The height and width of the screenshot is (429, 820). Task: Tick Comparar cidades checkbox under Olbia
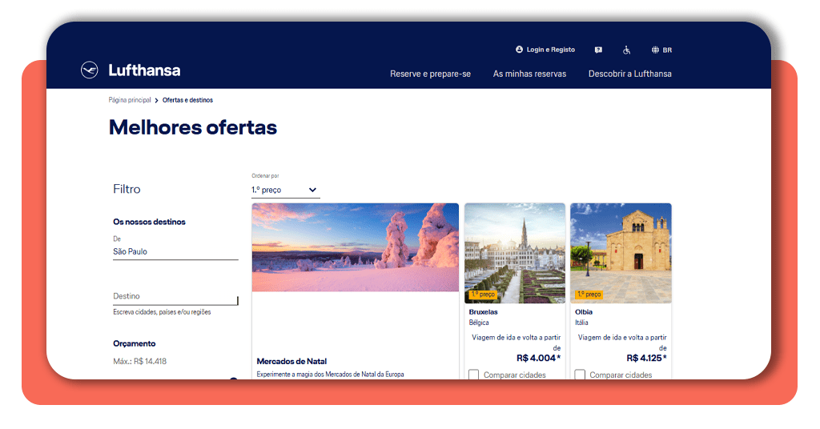click(x=580, y=375)
